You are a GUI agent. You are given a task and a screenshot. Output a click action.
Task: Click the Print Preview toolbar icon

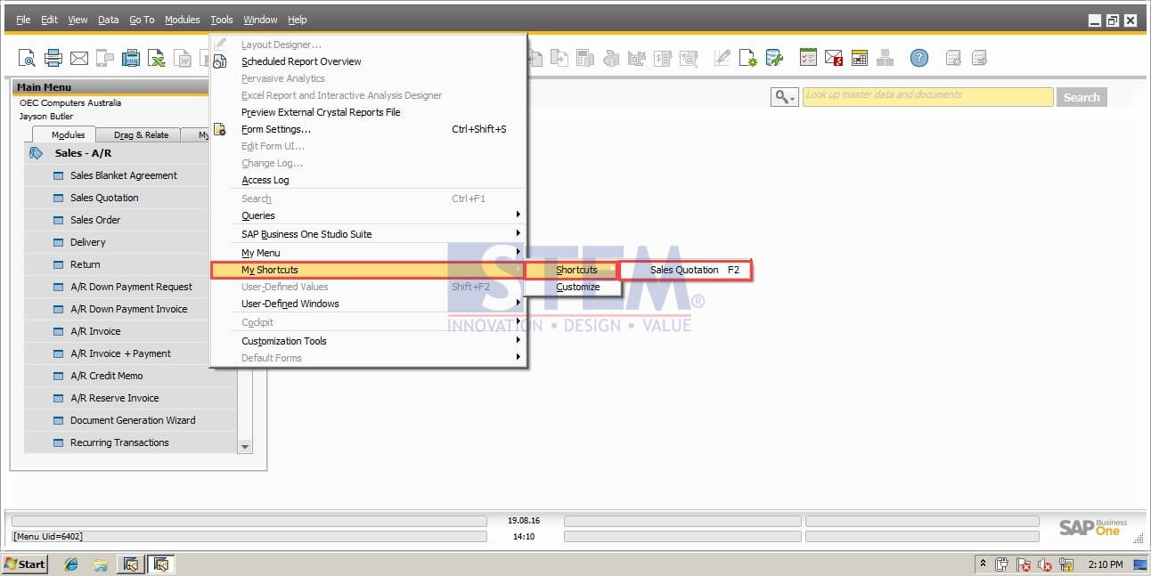pyautogui.click(x=27, y=58)
